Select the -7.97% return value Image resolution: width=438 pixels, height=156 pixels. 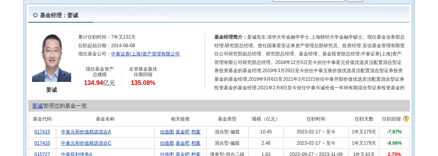tap(394, 132)
